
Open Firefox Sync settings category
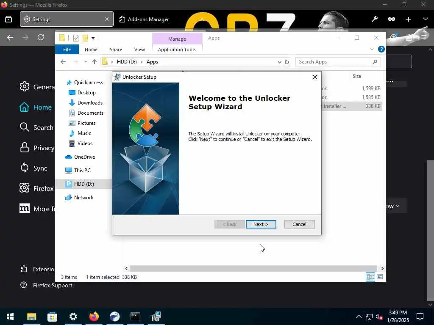pos(33,168)
